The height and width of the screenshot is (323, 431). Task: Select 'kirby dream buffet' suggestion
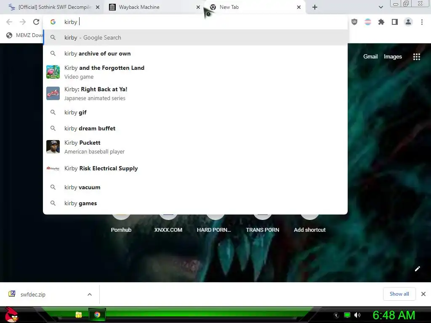[195, 128]
